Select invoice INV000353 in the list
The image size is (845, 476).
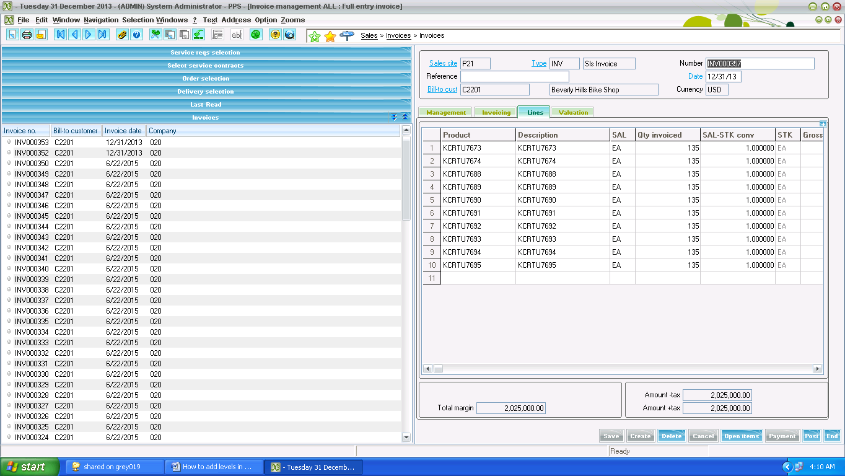[x=202, y=142]
